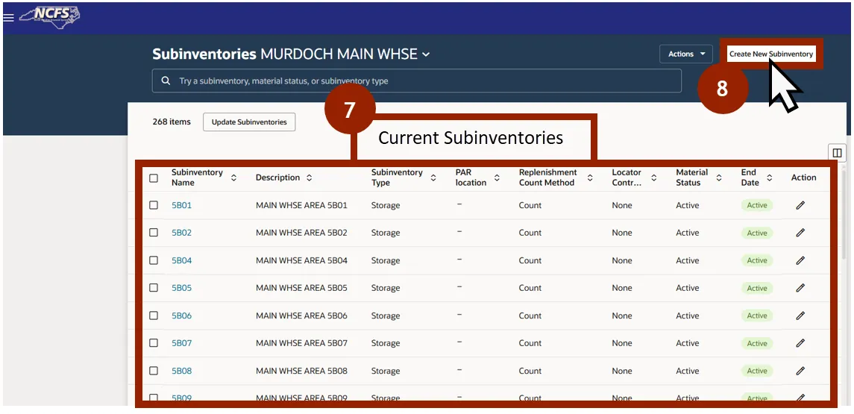The image size is (854, 414).
Task: Click edit pencil for row 5B05
Action: 800,288
